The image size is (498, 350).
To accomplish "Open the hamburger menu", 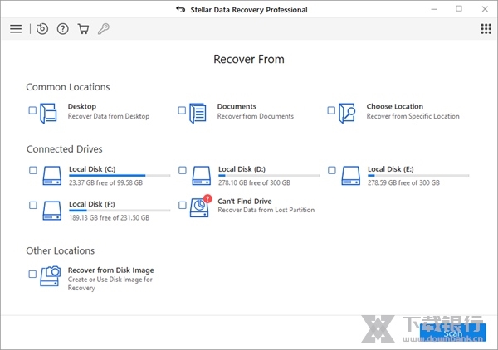I will coord(16,29).
